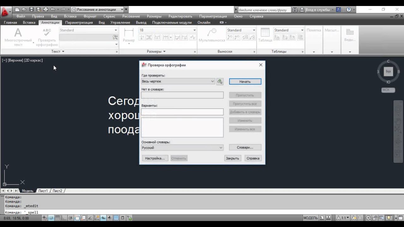This screenshot has width=404, height=227.
Task: Toggle the toolbar lock padlock in status bar
Action: click(375, 218)
